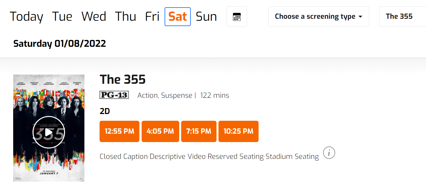426x188 pixels.
Task: Select the Thu day tab
Action: [x=126, y=17]
